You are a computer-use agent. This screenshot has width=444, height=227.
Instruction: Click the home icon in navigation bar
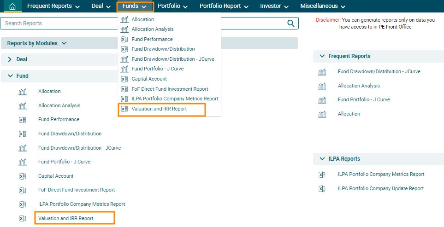(x=12, y=6)
